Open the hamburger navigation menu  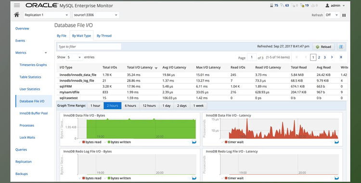click(17, 5)
